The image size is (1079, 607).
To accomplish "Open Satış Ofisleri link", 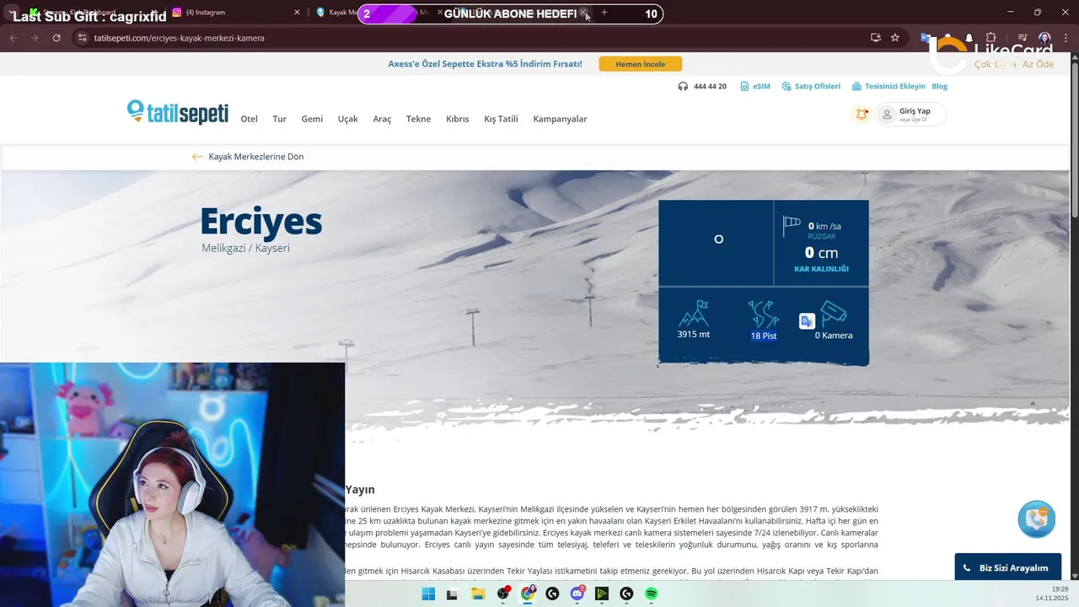I will (811, 86).
